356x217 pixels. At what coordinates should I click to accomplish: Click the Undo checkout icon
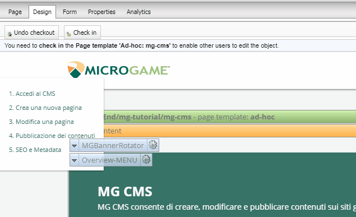point(10,34)
